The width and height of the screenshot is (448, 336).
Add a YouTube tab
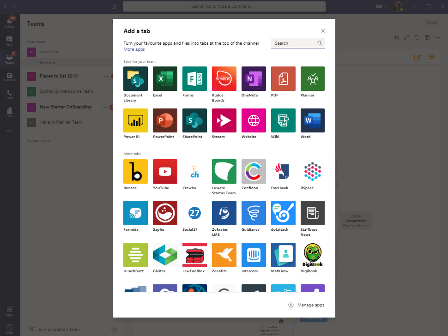pyautogui.click(x=165, y=171)
